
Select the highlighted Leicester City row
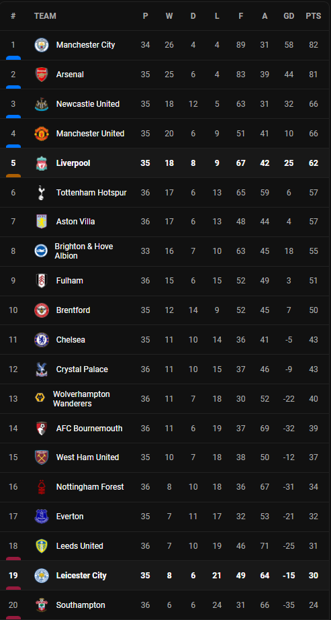(x=165, y=575)
